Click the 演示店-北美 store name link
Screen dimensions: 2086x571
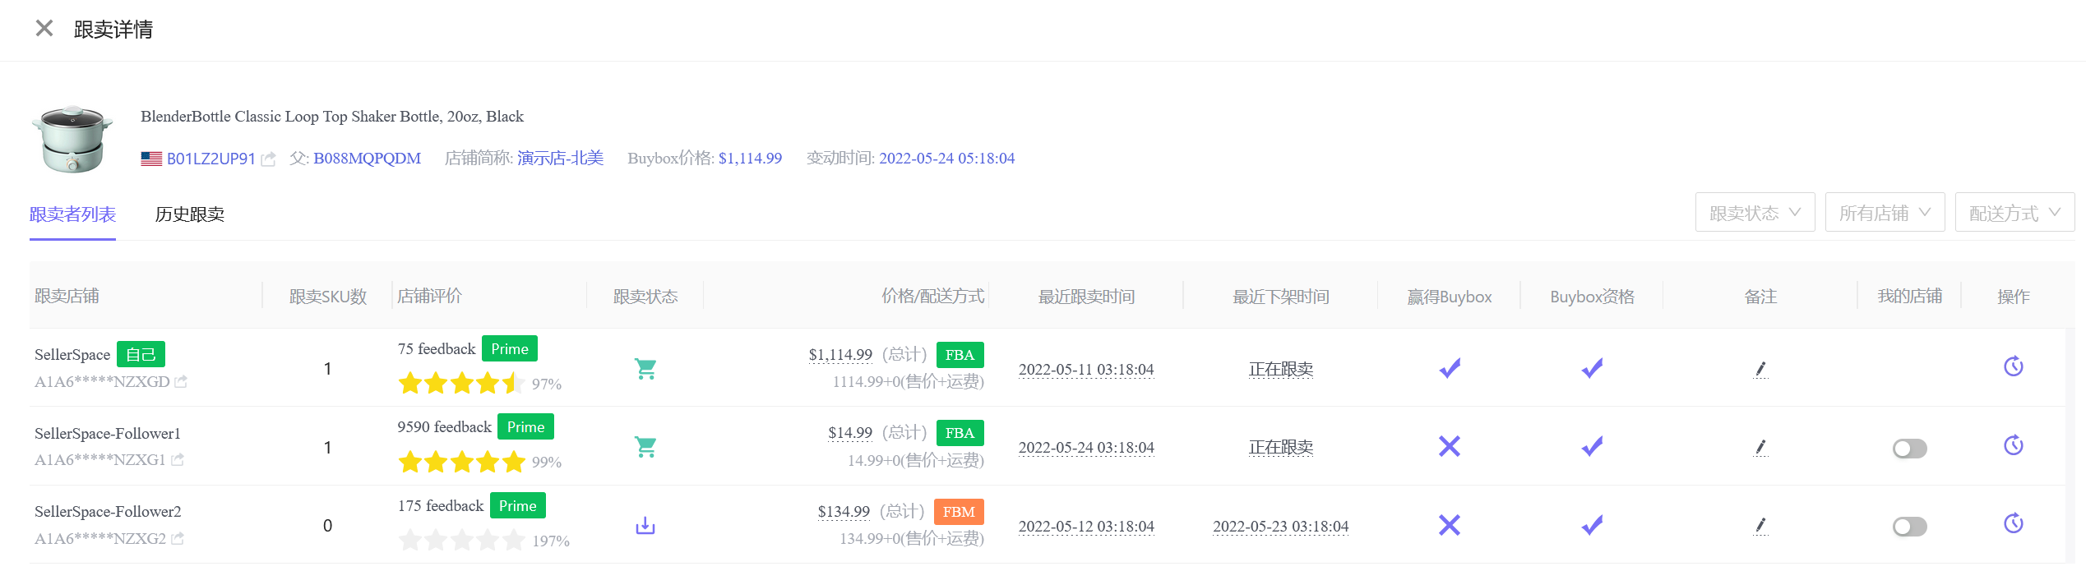click(x=560, y=159)
